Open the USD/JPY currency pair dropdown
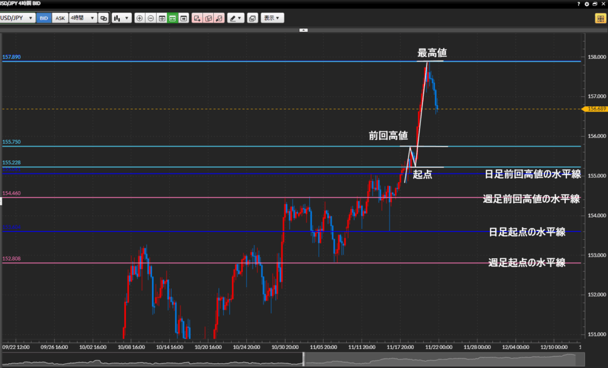This screenshot has height=368, width=608. pyautogui.click(x=17, y=18)
